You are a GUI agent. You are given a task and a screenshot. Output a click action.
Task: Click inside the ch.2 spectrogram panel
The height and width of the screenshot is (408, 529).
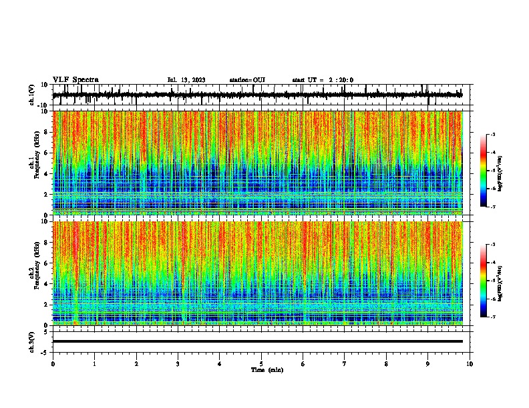257,273
